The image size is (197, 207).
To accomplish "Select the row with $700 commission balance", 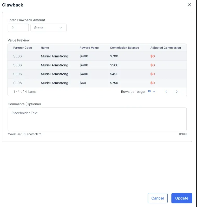I will pyautogui.click(x=97, y=56).
